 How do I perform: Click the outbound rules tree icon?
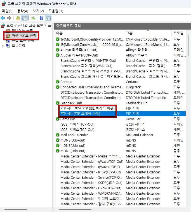point(8,36)
